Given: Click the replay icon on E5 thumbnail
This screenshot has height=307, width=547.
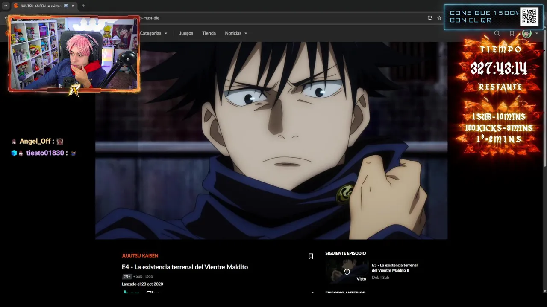Looking at the screenshot, I should (347, 272).
